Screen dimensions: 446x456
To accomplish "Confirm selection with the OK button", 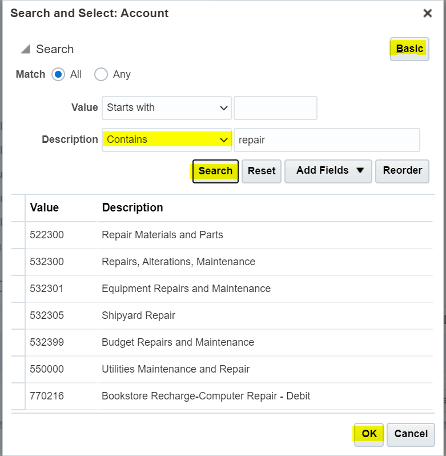I will point(369,434).
